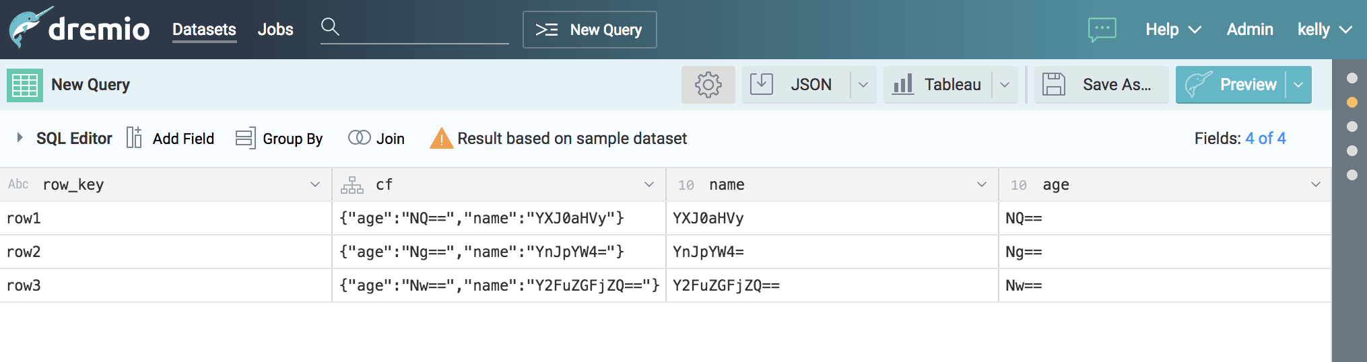
Task: Click the JSON download icon
Action: click(762, 85)
